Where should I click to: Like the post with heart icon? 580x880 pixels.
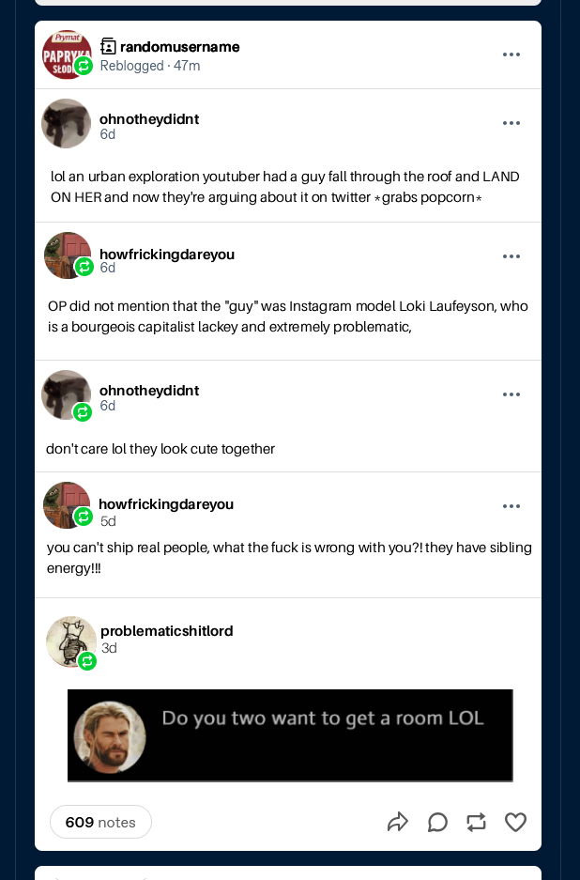515,822
